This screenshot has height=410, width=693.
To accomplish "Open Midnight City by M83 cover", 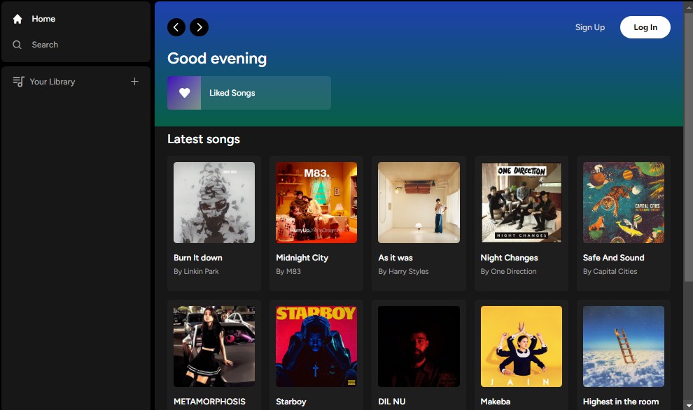I will 316,203.
